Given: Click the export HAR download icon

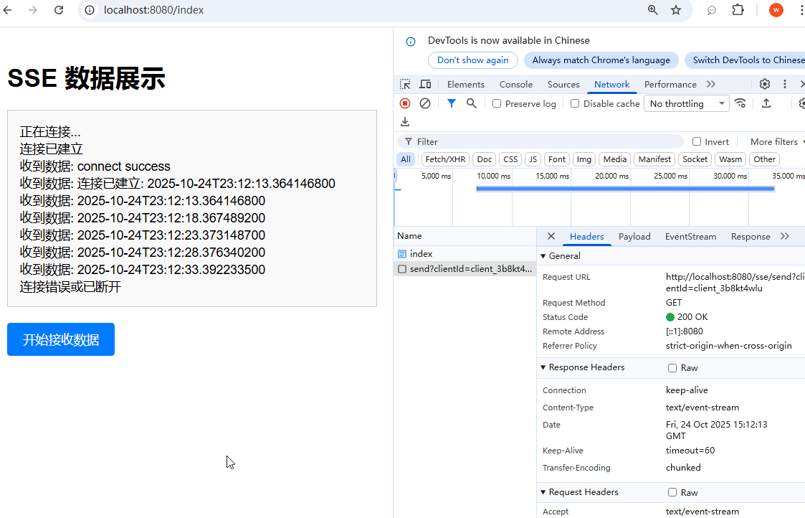Looking at the screenshot, I should point(405,122).
